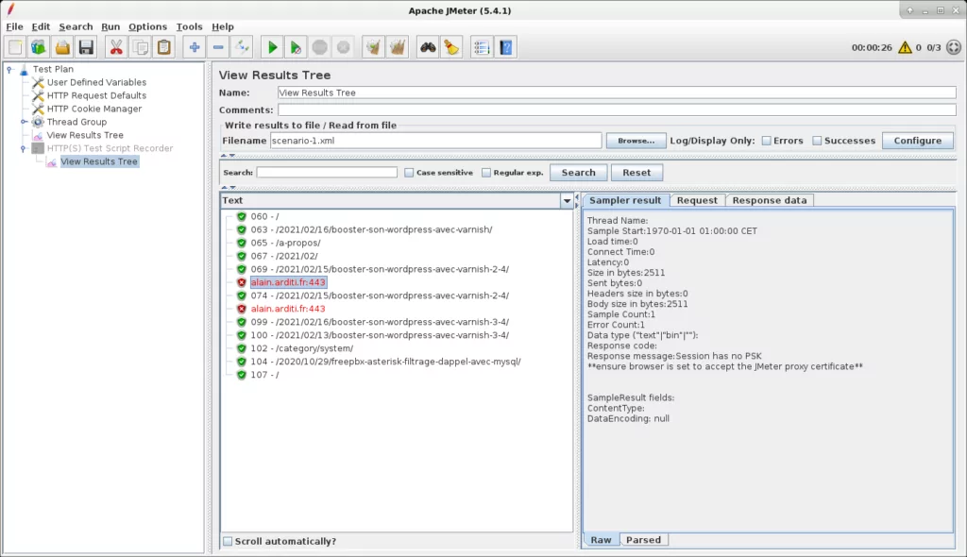This screenshot has height=557, width=967.
Task: Open the File menu
Action: 14,26
